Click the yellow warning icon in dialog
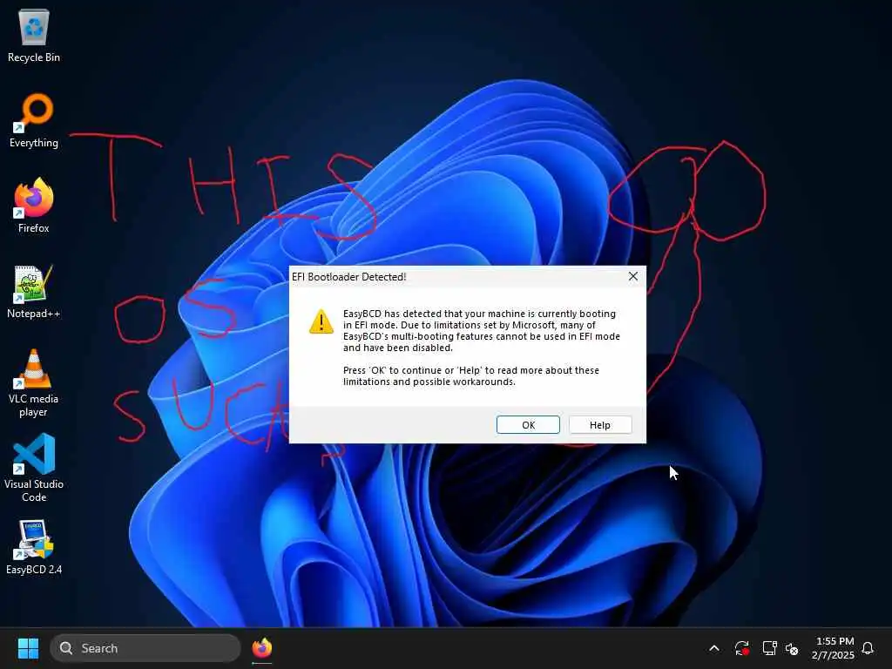 321,321
